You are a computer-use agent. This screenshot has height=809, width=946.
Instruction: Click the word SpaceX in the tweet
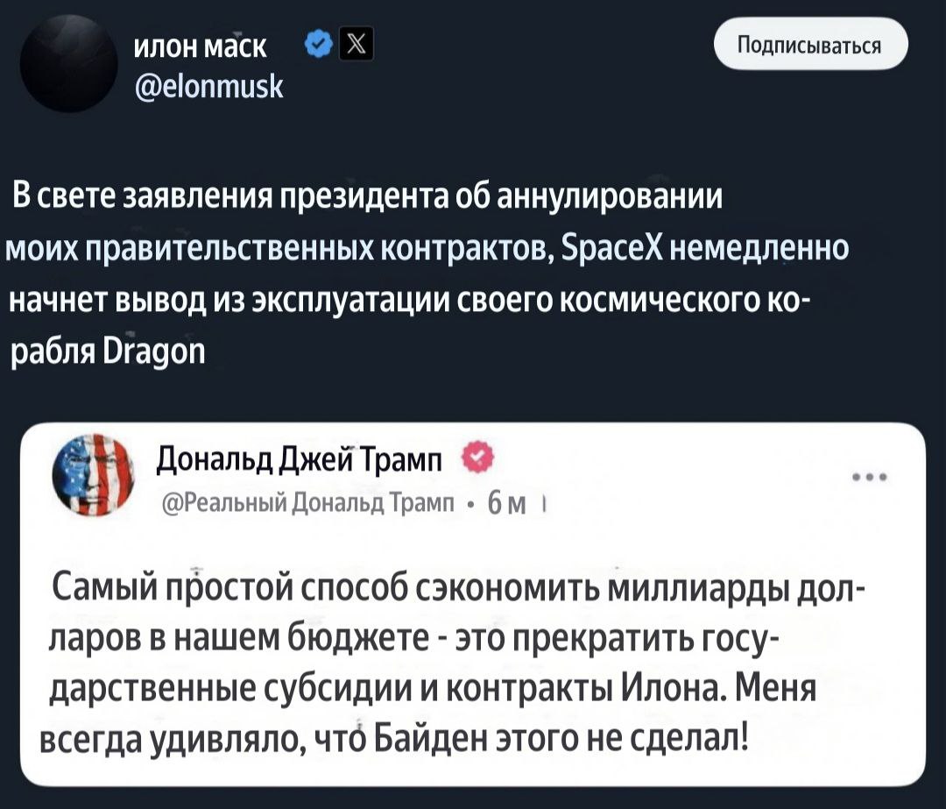(609, 248)
